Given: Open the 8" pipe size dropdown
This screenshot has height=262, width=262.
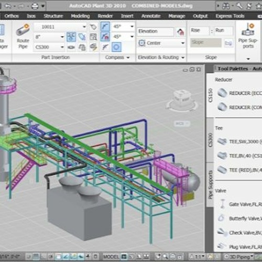Looking at the screenshot, I should 62,37.
